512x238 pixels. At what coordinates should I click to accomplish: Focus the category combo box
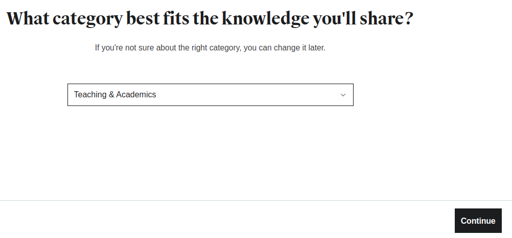coord(210,95)
